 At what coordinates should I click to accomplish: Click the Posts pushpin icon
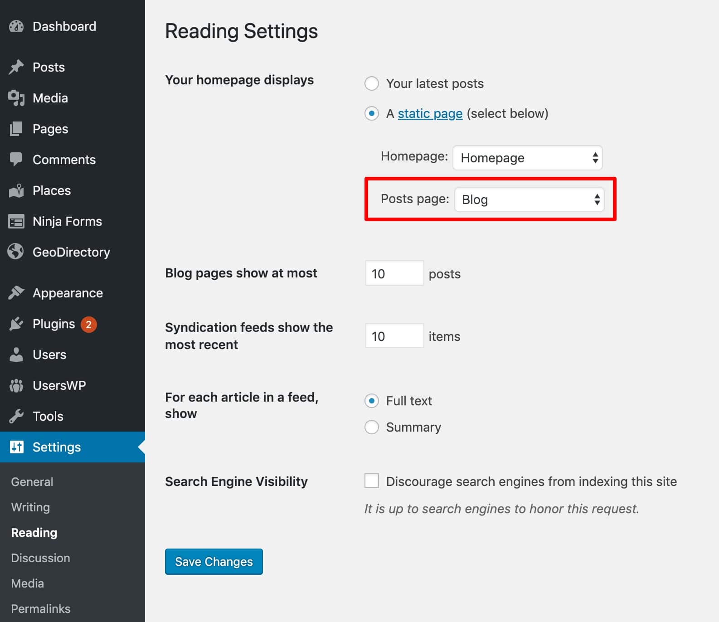pos(16,67)
